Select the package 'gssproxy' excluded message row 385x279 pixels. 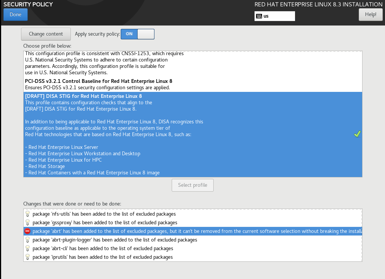coord(193,222)
